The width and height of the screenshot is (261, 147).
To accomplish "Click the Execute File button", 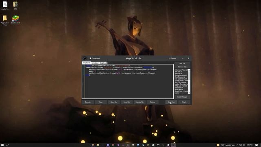I will click(x=139, y=102).
